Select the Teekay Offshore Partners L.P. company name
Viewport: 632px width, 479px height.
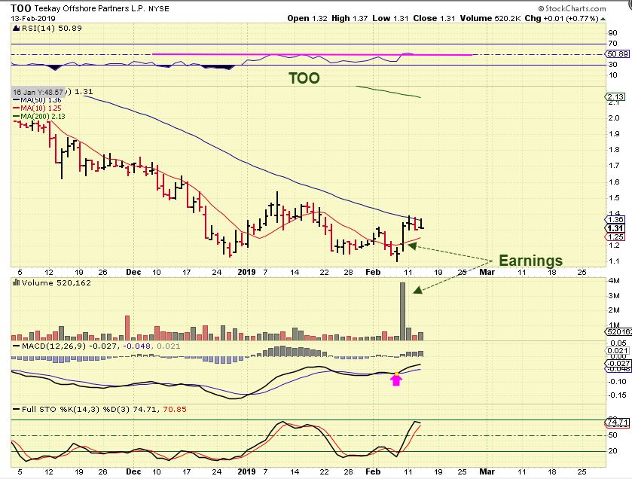[90, 8]
